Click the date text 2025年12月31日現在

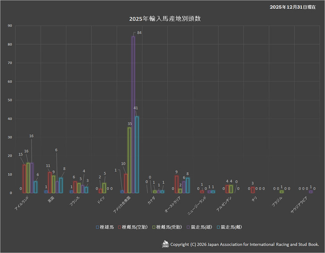pos(292,7)
